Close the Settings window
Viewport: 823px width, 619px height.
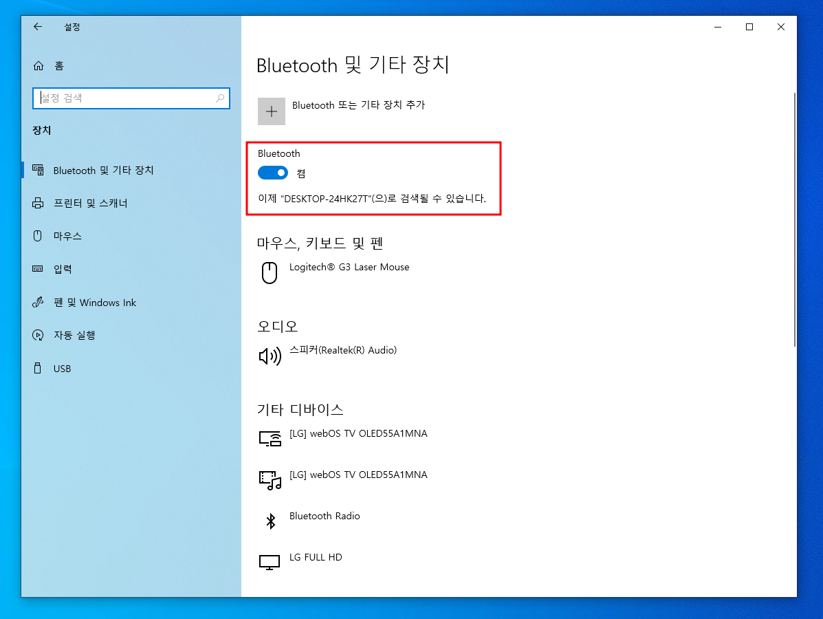click(780, 27)
